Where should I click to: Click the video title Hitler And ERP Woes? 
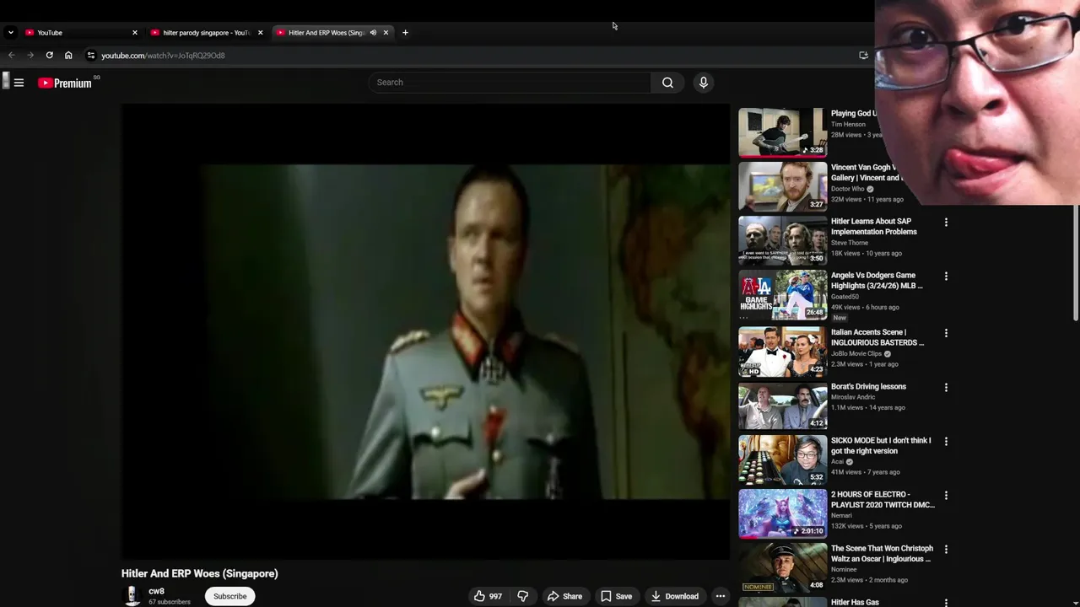coord(199,573)
